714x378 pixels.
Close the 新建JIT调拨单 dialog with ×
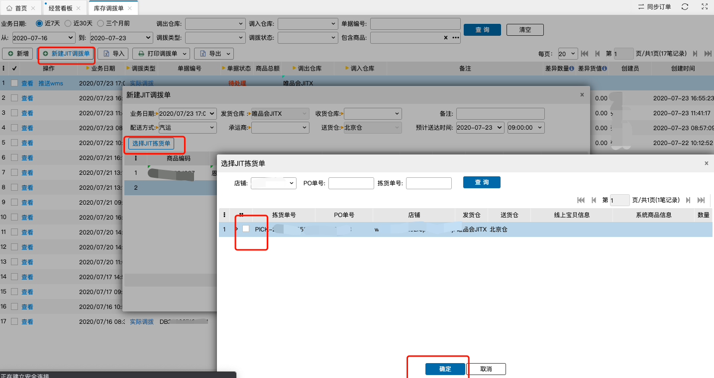pyautogui.click(x=582, y=94)
